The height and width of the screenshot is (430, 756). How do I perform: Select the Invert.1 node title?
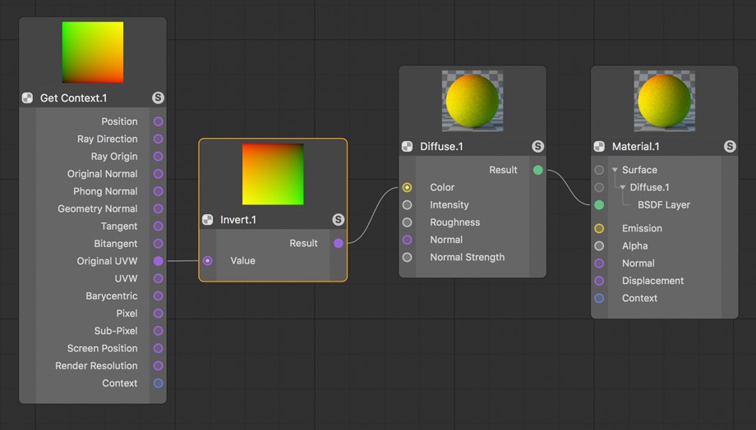coord(238,220)
